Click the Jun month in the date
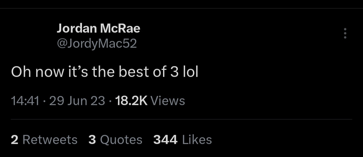This screenshot has height=157, width=363. [77, 101]
